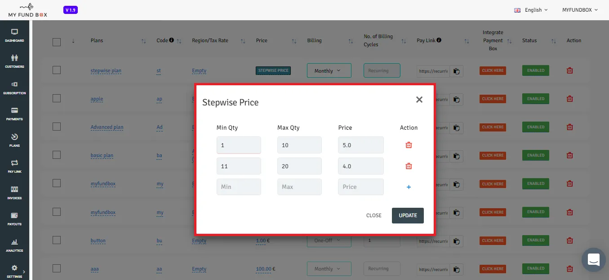Open the button plan One-Off billing dropdown

[x=329, y=241]
